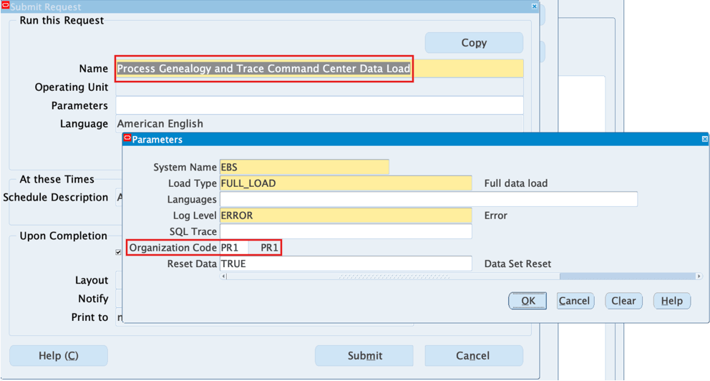Screen dimensions: 710x381
Task: Click the Submit button
Action: pyautogui.click(x=364, y=356)
